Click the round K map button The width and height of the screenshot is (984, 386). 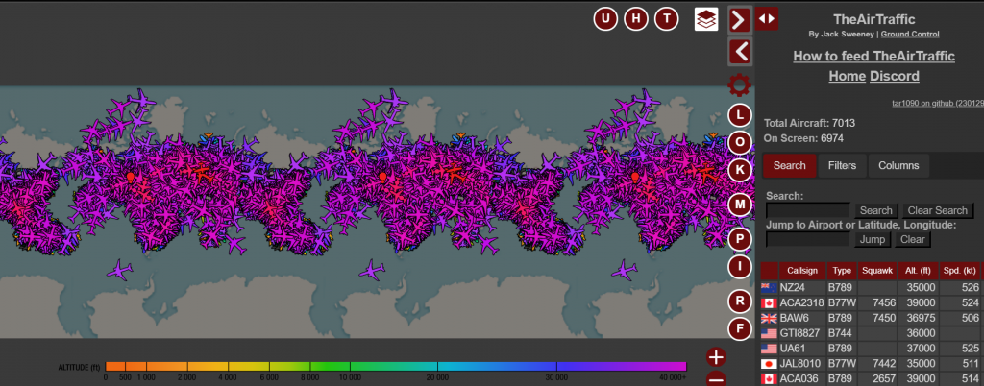[739, 170]
